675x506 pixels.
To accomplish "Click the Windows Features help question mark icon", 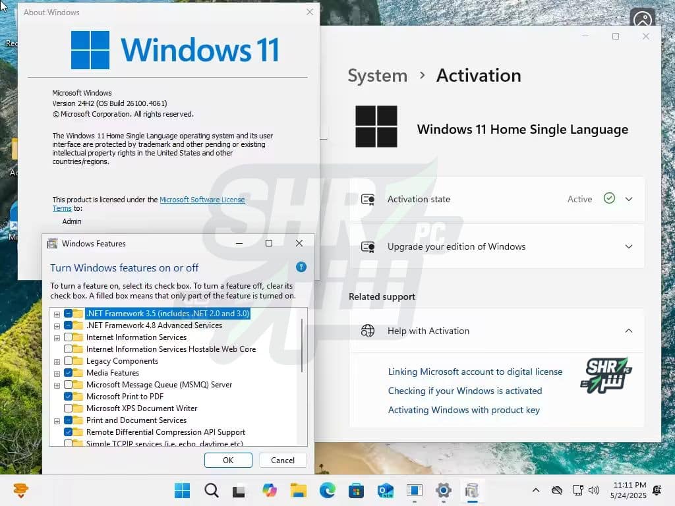I will (301, 267).
